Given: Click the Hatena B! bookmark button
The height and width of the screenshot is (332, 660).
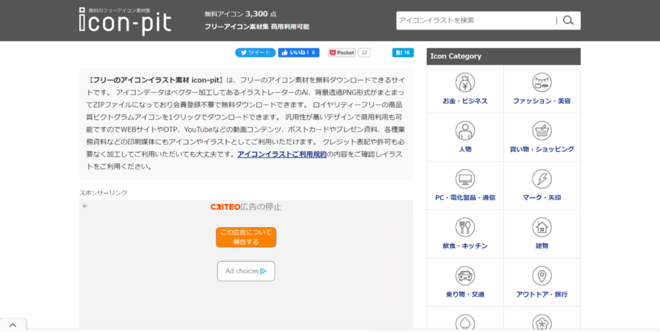Looking at the screenshot, I should [403, 53].
